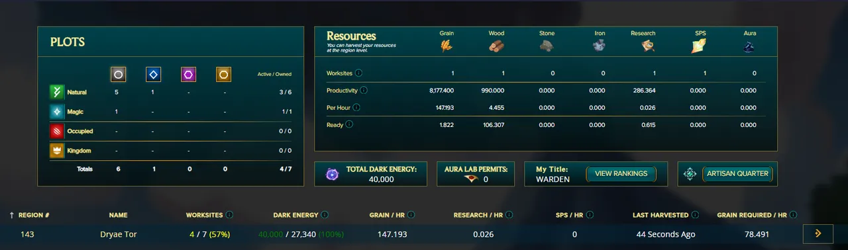
Task: Click the Wood logs resource icon
Action: tap(496, 46)
